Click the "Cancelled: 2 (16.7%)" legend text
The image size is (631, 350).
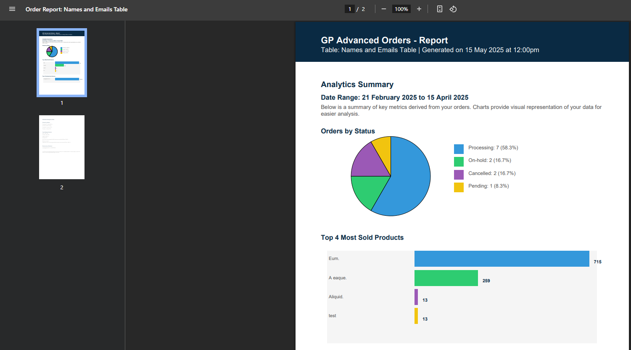492,173
